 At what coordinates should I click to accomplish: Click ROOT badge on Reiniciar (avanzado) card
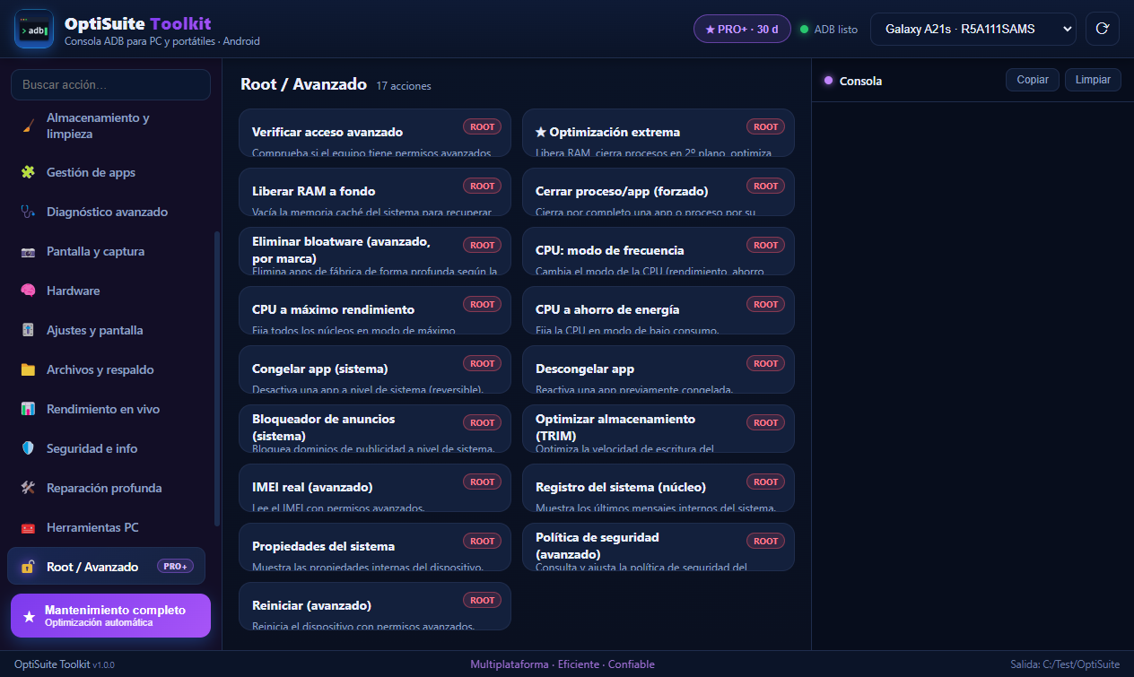coord(483,600)
